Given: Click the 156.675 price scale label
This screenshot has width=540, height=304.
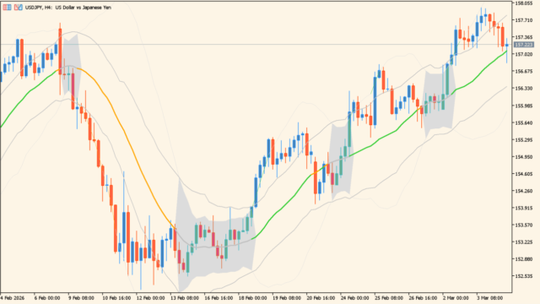Looking at the screenshot, I should click(x=524, y=71).
